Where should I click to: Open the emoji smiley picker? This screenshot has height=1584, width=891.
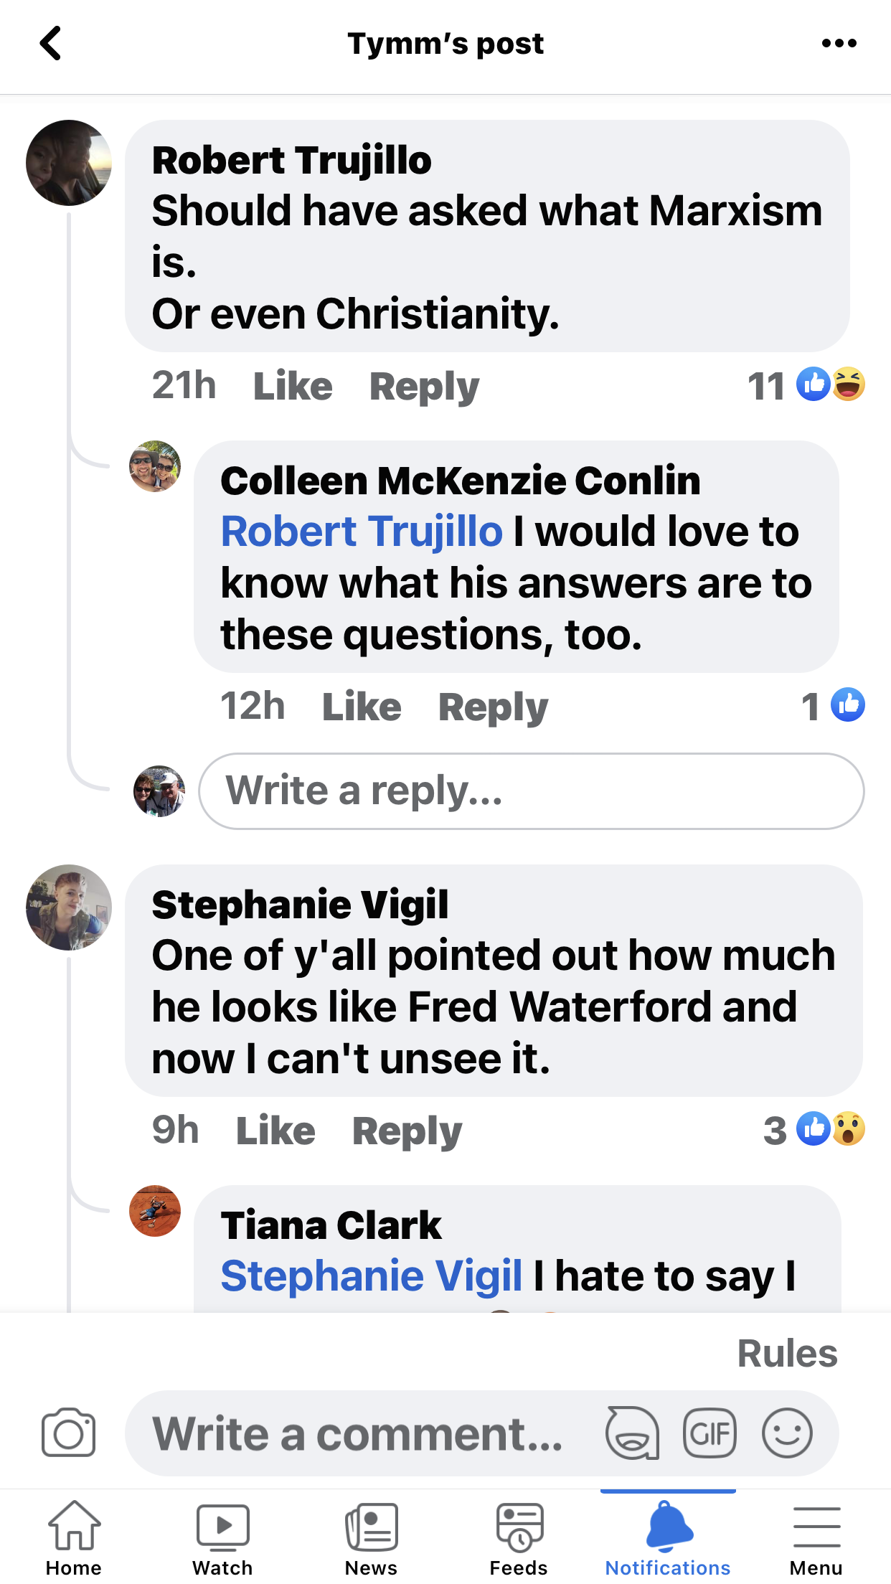(x=787, y=1433)
